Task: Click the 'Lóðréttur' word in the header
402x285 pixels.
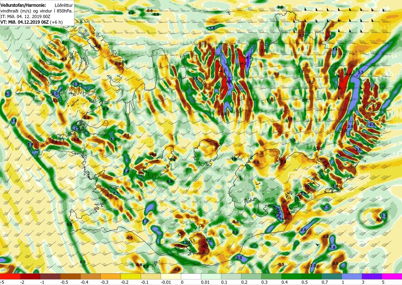Action: point(64,5)
